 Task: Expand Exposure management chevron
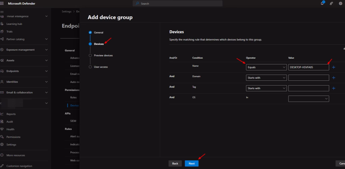[x=46, y=50]
